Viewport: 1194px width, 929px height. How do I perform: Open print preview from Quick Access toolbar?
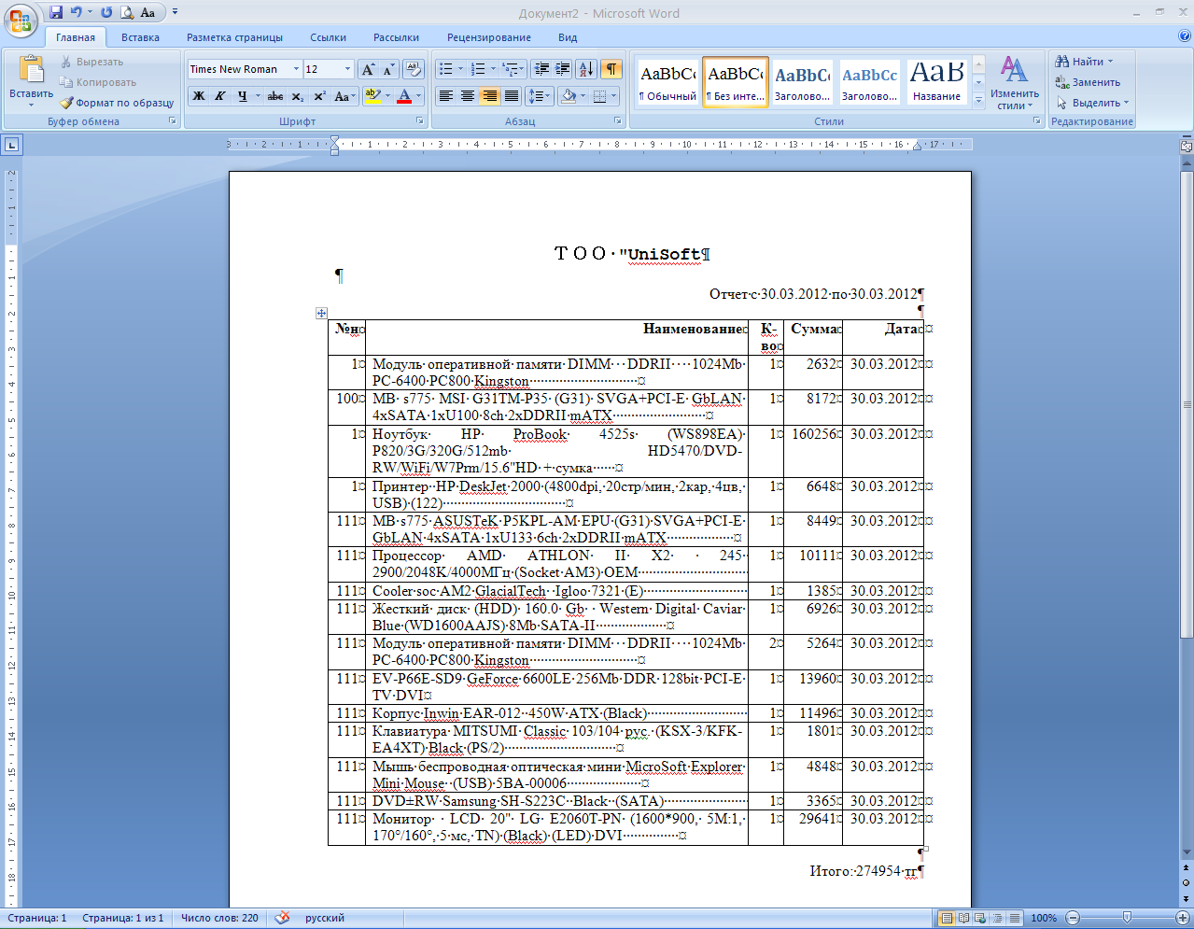pos(127,12)
